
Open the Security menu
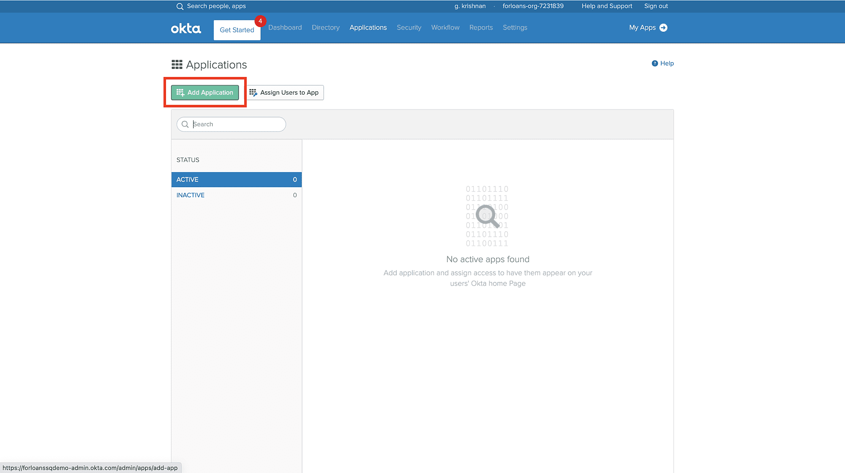point(409,27)
